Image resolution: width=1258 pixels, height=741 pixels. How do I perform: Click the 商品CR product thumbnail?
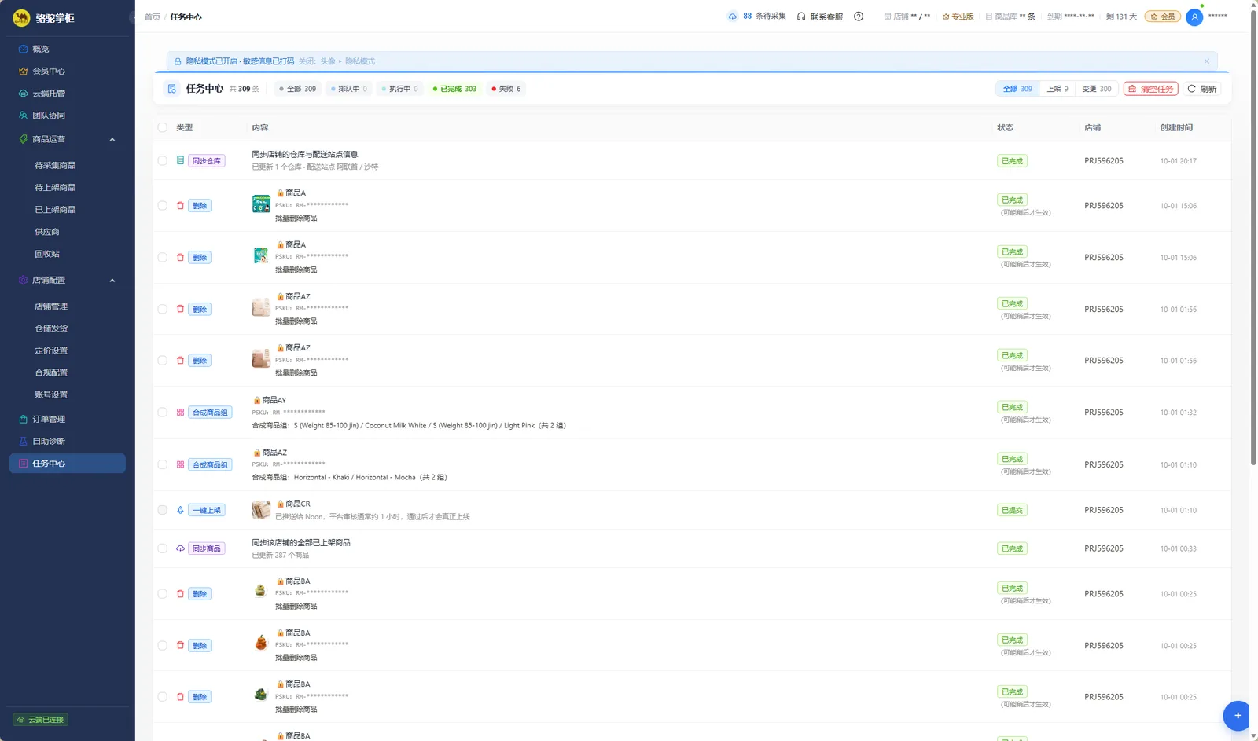coord(261,510)
